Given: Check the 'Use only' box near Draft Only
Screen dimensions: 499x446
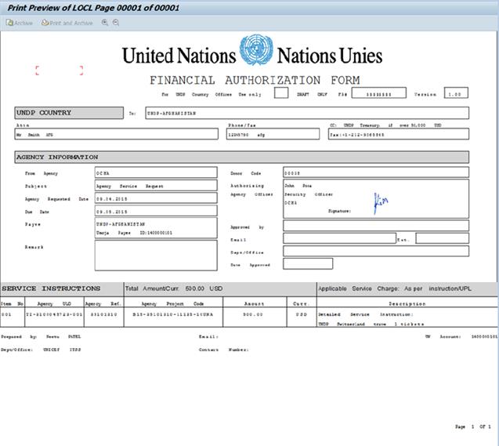Looking at the screenshot, I should (280, 93).
